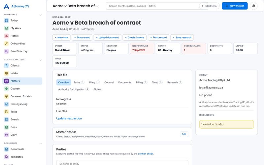
Task: Open the Tasks tab in This file
Action: coord(79,82)
